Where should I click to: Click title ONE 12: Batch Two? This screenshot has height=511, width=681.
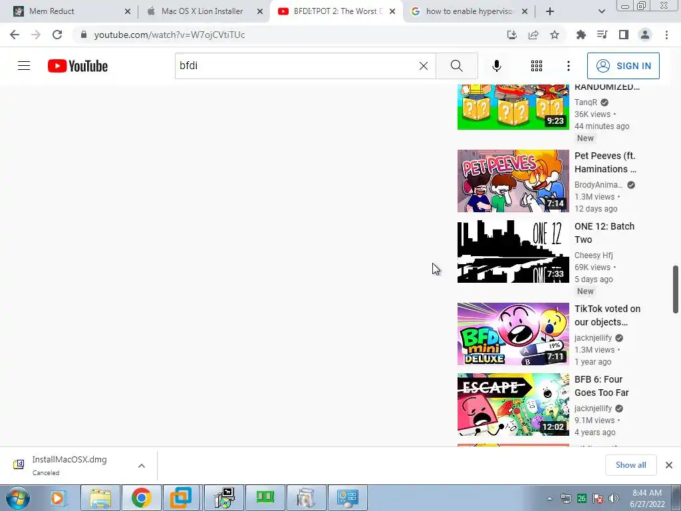(604, 233)
